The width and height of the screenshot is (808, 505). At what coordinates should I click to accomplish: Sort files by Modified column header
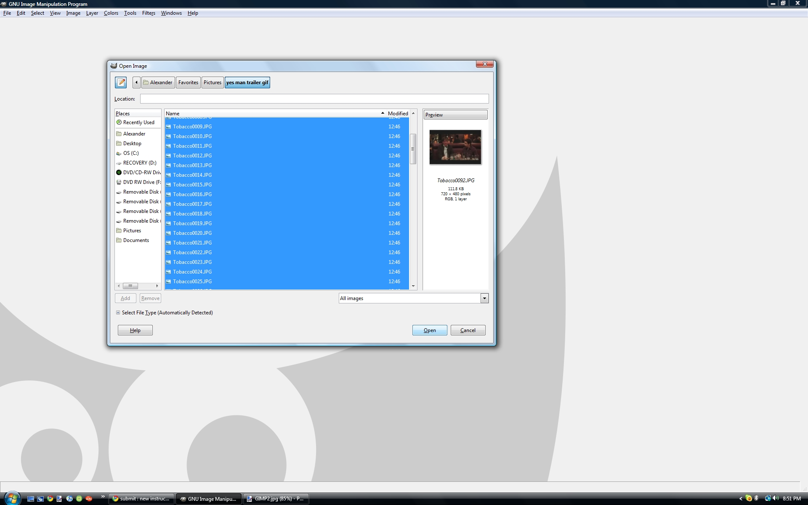[398, 114]
